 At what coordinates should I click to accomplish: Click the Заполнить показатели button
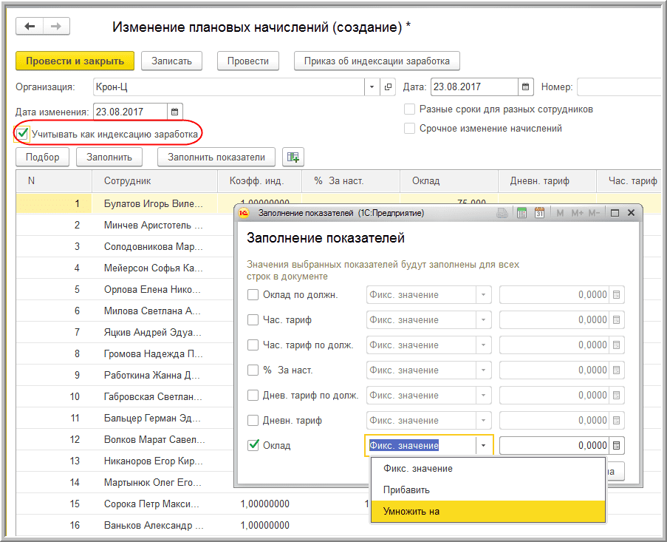[216, 157]
